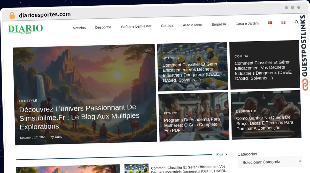The height and width of the screenshot is (173, 310).
Task: Click the diarioesportes.com address bar
Action: point(45,14)
